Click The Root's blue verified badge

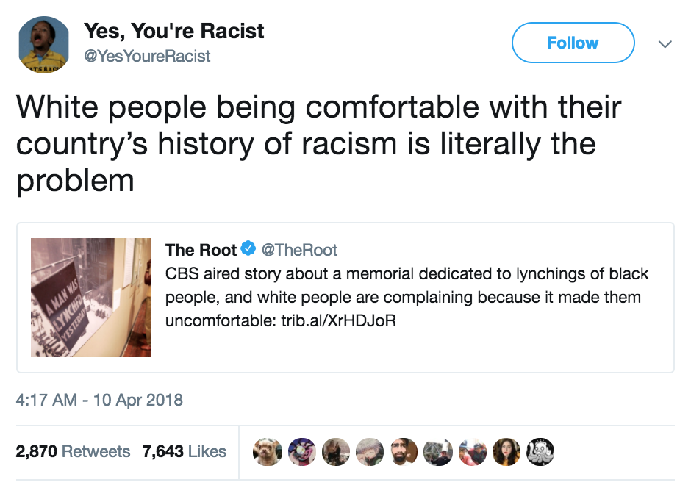(x=248, y=250)
